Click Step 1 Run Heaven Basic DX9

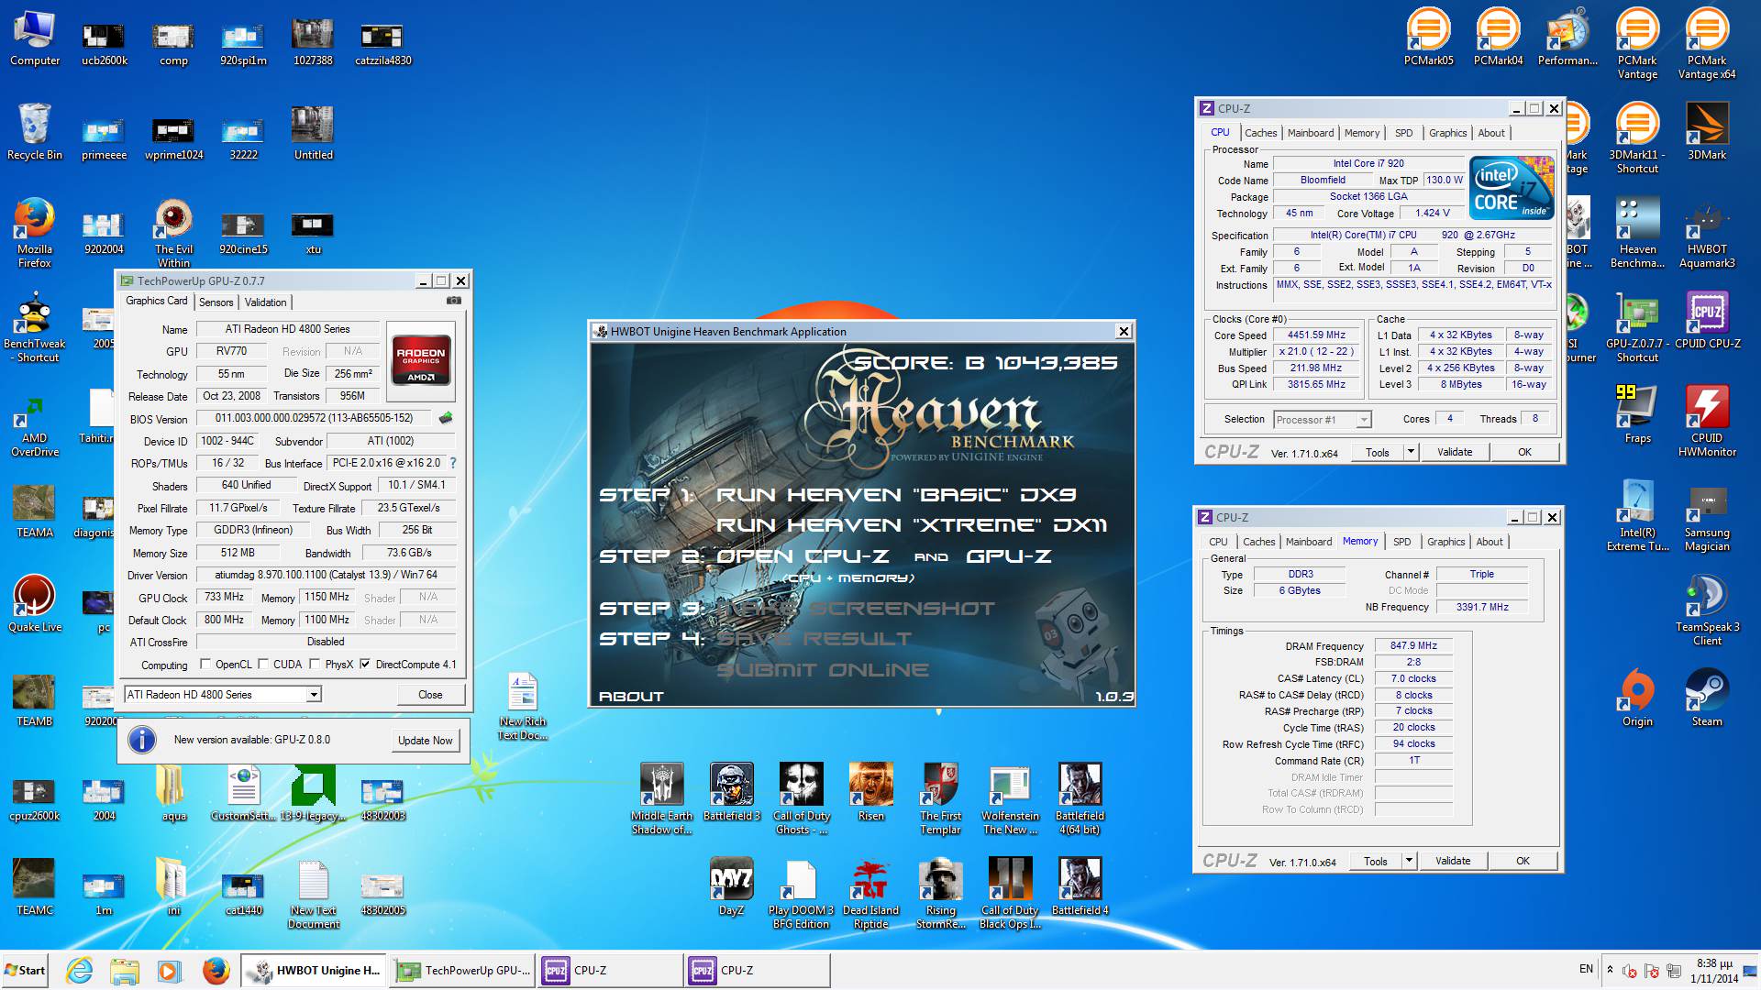pyautogui.click(x=896, y=495)
